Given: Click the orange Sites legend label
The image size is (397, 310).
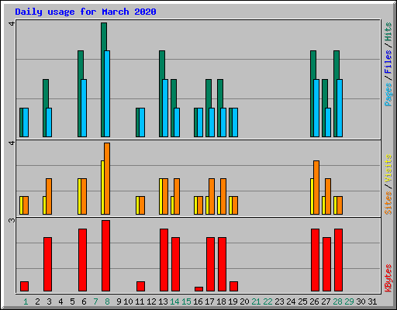Looking at the screenshot, I should click(x=388, y=203).
